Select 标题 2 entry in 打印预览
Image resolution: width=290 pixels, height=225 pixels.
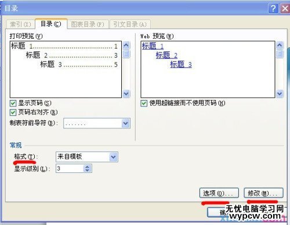click(72, 56)
